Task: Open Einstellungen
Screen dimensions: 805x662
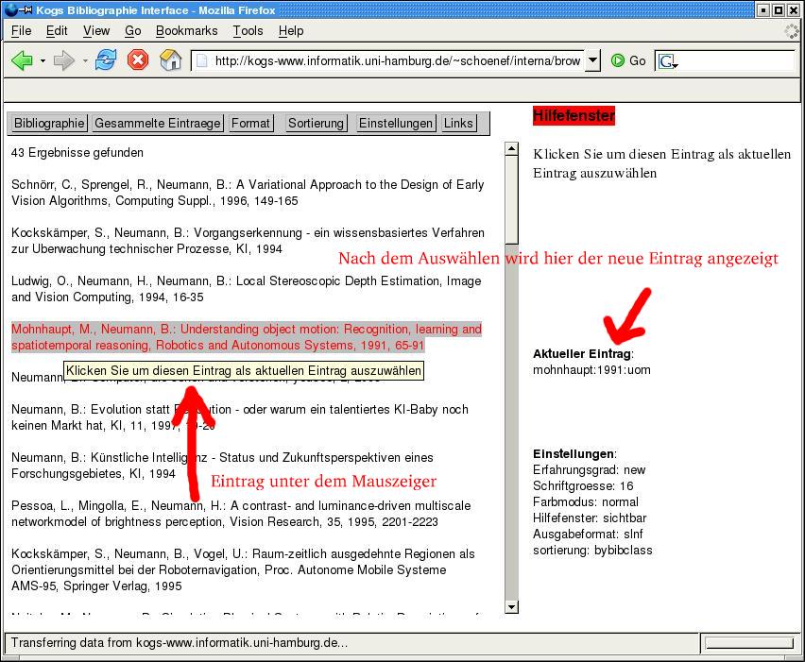Action: (x=396, y=123)
